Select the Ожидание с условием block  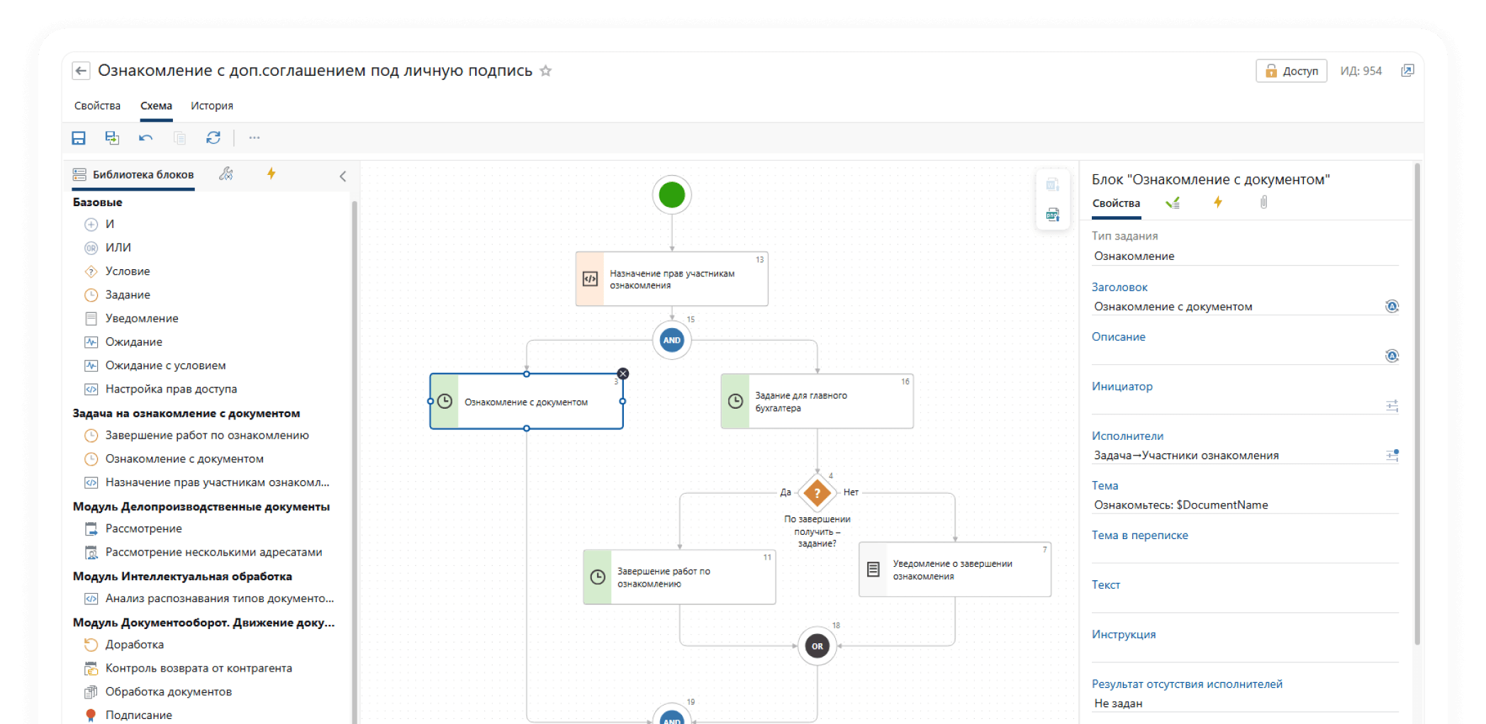click(x=165, y=366)
